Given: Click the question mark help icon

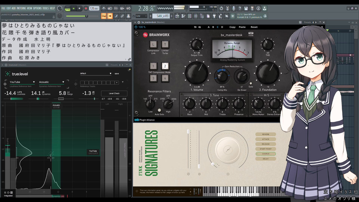Looking at the screenshot, I should coord(240,9).
